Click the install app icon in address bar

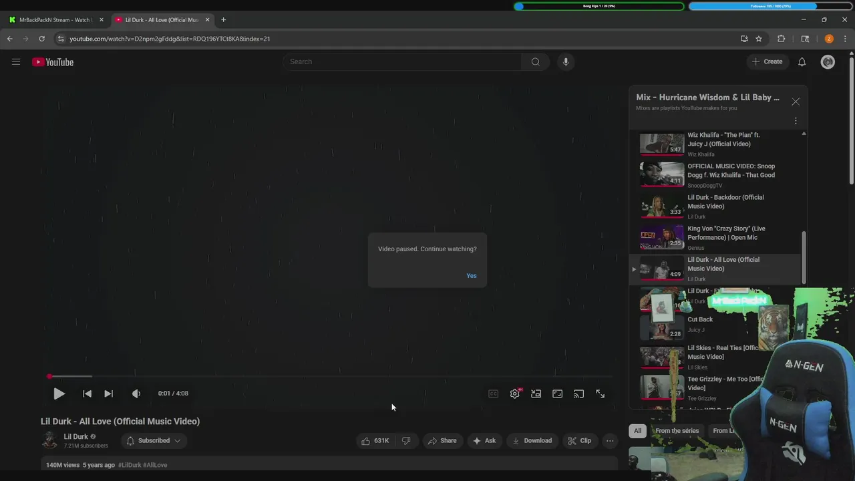[744, 39]
